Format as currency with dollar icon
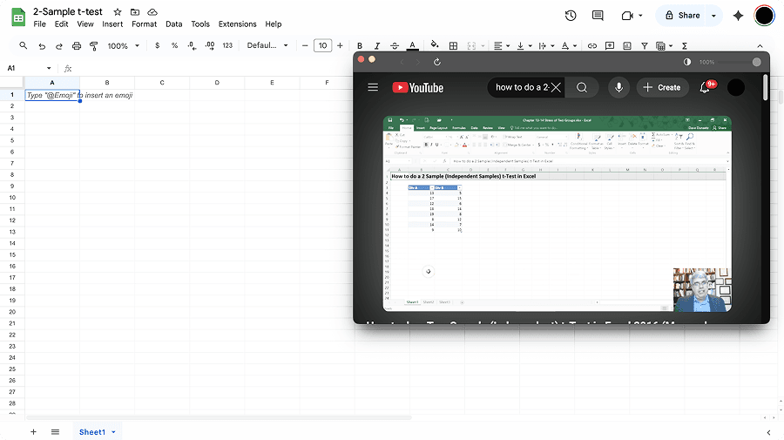 pos(158,45)
